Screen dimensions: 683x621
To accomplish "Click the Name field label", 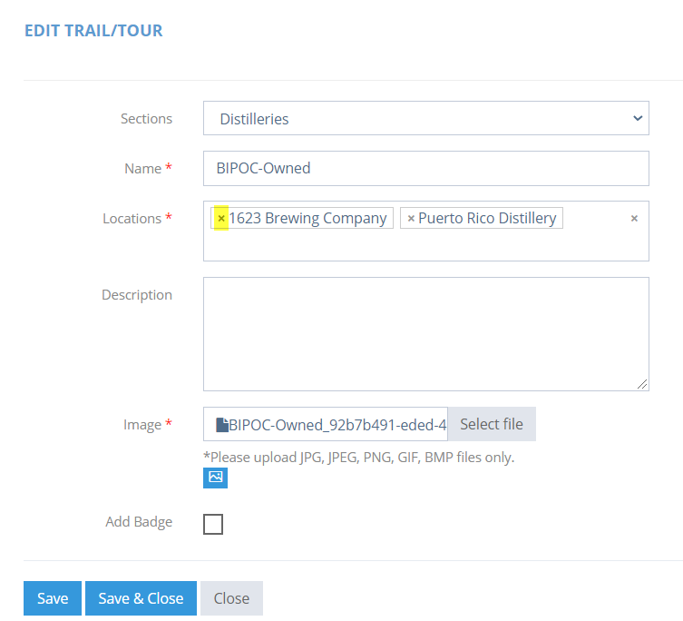I will (143, 168).
